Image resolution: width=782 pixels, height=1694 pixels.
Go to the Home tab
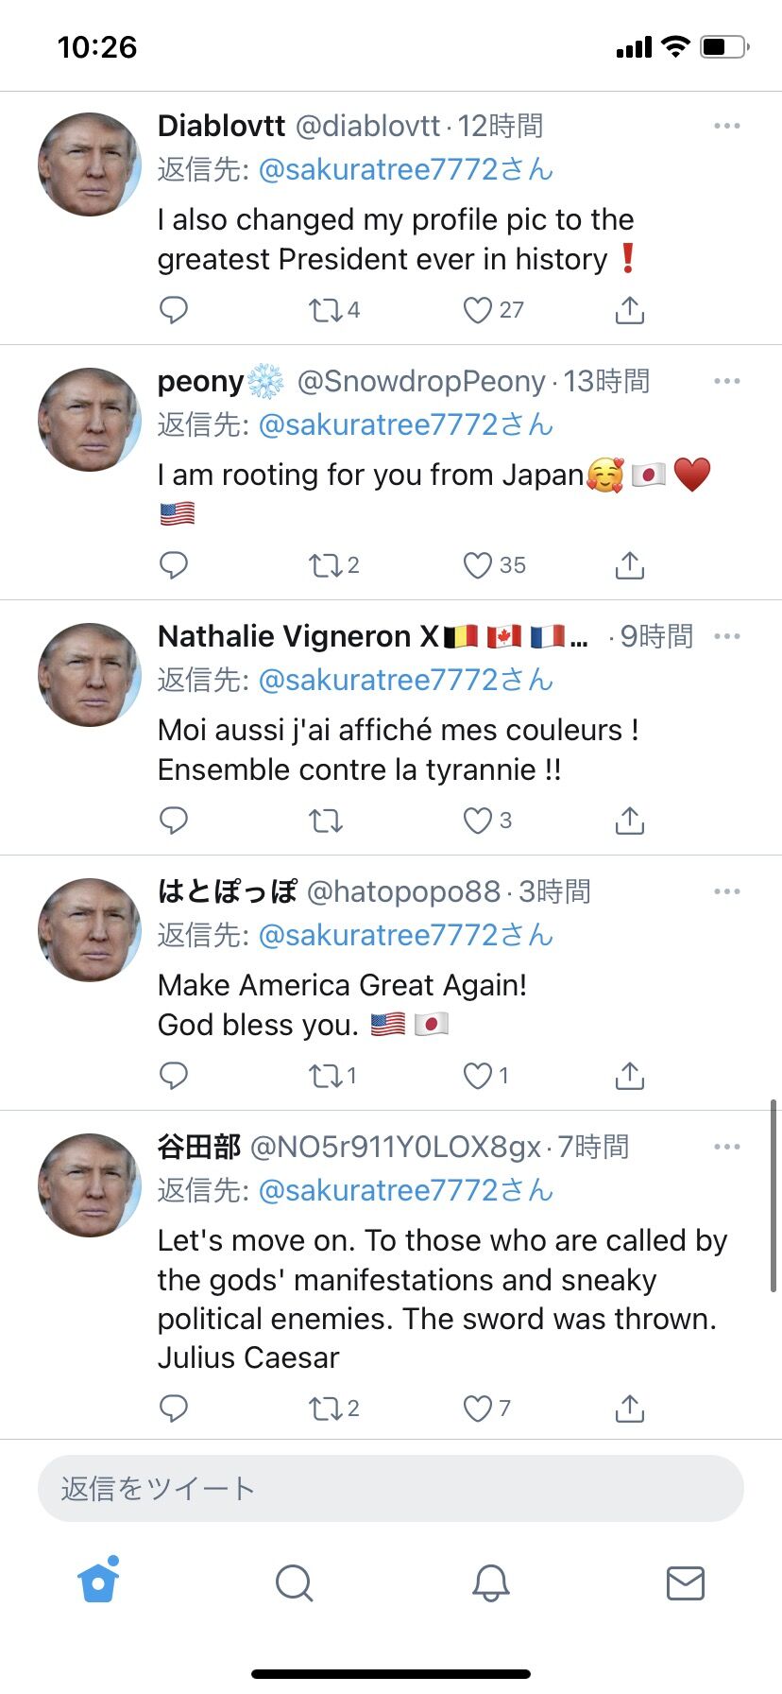tap(98, 1581)
